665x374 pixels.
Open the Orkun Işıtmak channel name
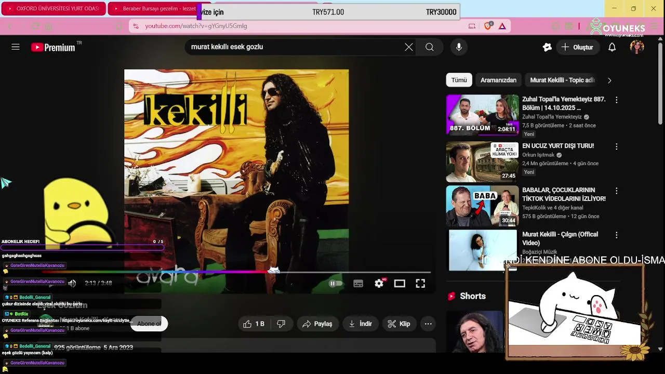[x=538, y=155]
